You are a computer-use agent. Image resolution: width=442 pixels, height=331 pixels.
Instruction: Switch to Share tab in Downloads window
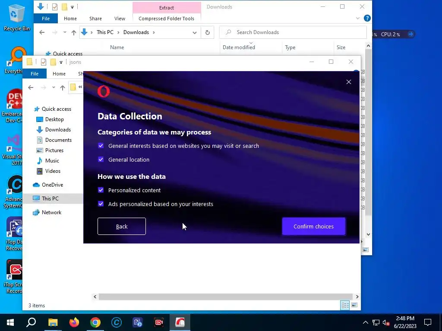coord(95,18)
